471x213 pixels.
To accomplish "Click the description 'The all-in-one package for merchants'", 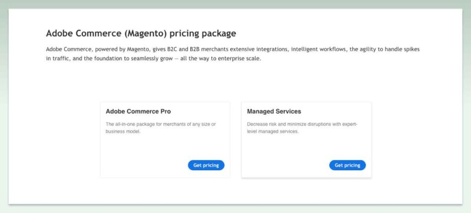I will pyautogui.click(x=161, y=128).
